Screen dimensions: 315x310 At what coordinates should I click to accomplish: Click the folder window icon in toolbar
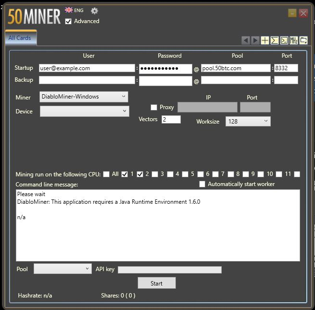coord(303,40)
